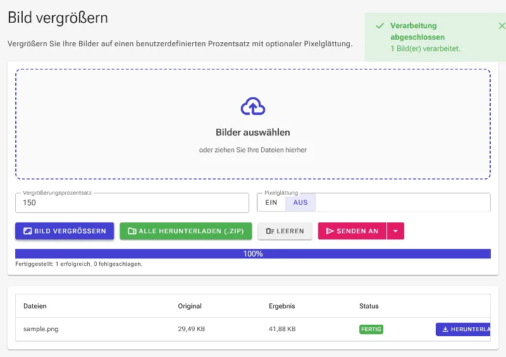
Task: Click the Fertiggestellt summary text
Action: click(78, 264)
